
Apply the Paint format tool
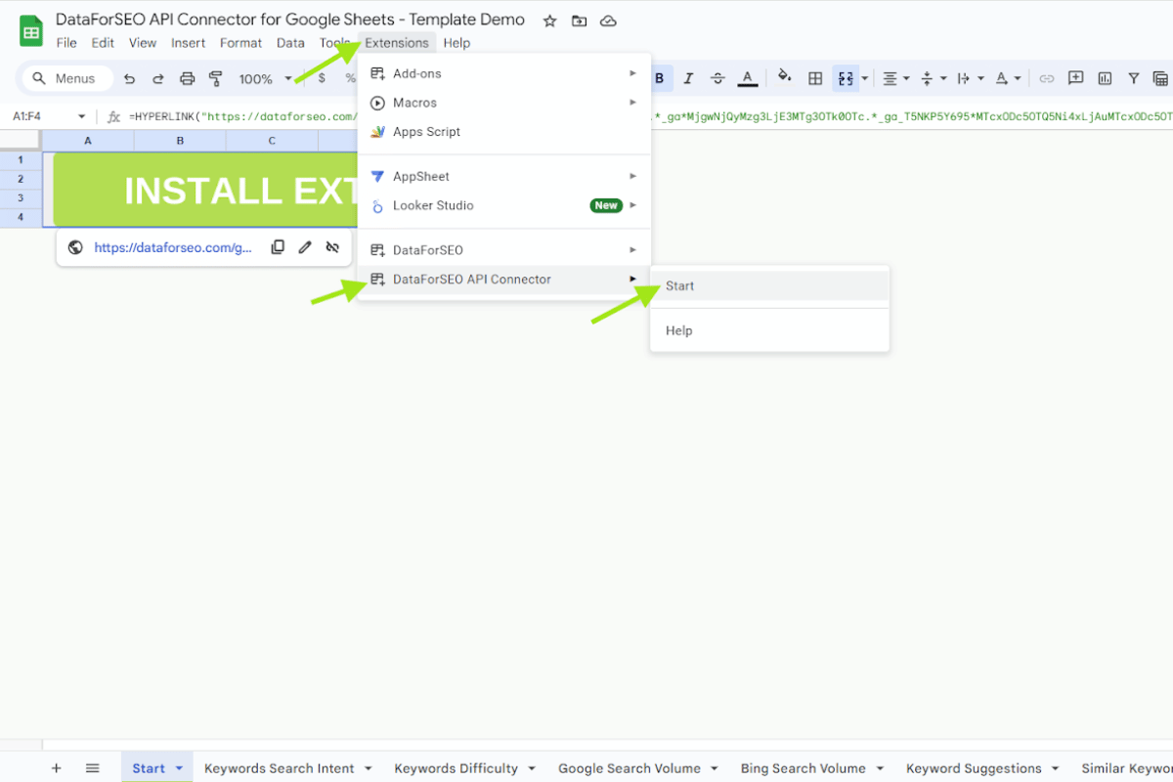(214, 78)
